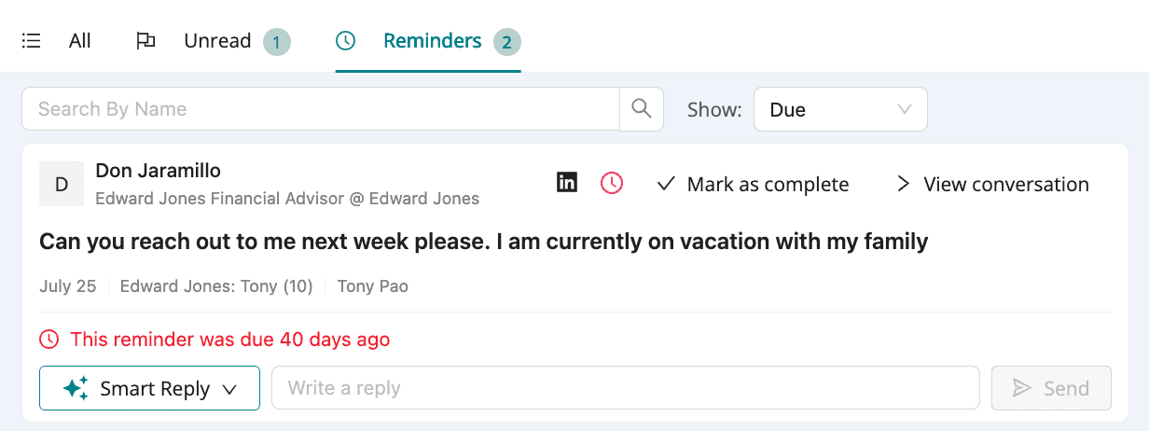Open the LinkedIn profile icon
Image resolution: width=1149 pixels, height=431 pixels.
pyautogui.click(x=567, y=183)
